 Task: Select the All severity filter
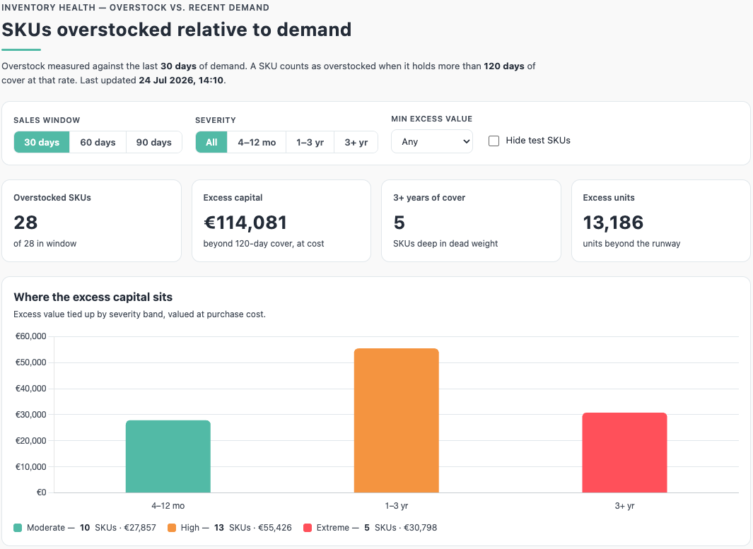tap(211, 142)
